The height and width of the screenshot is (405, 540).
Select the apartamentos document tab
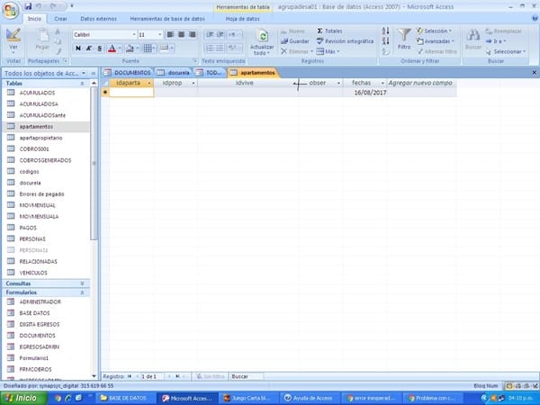[253, 73]
